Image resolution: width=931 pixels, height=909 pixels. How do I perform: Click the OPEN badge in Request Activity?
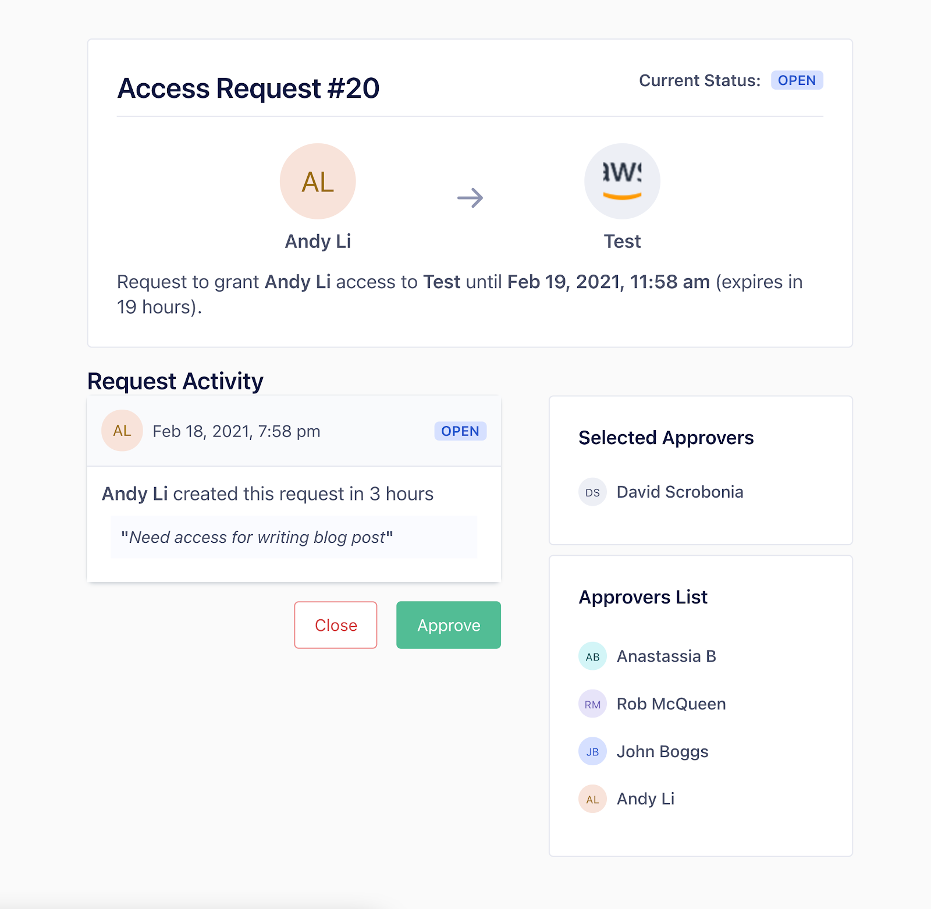pos(460,431)
